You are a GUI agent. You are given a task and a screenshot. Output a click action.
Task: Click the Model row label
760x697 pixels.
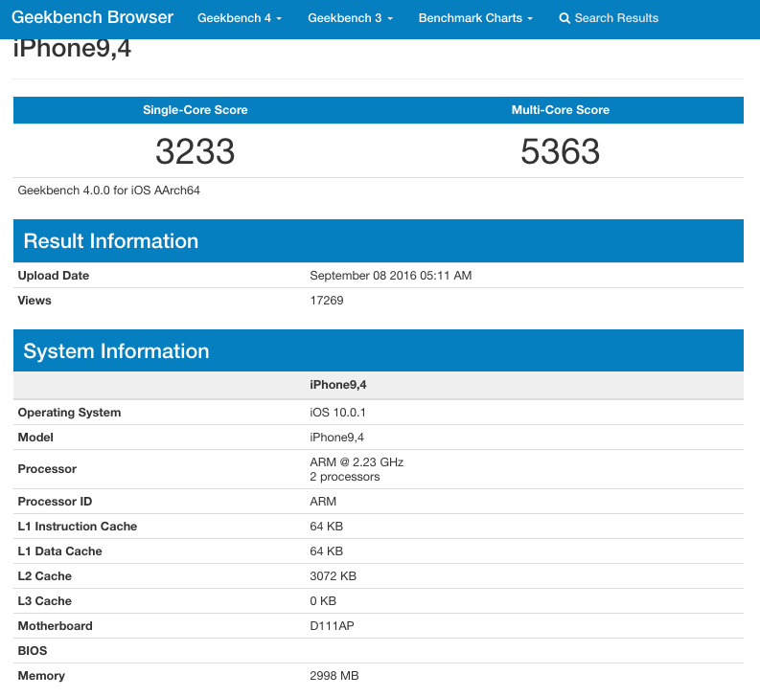click(35, 438)
